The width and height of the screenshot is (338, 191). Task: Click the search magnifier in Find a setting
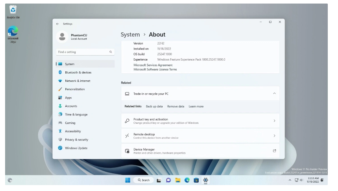coord(111,52)
